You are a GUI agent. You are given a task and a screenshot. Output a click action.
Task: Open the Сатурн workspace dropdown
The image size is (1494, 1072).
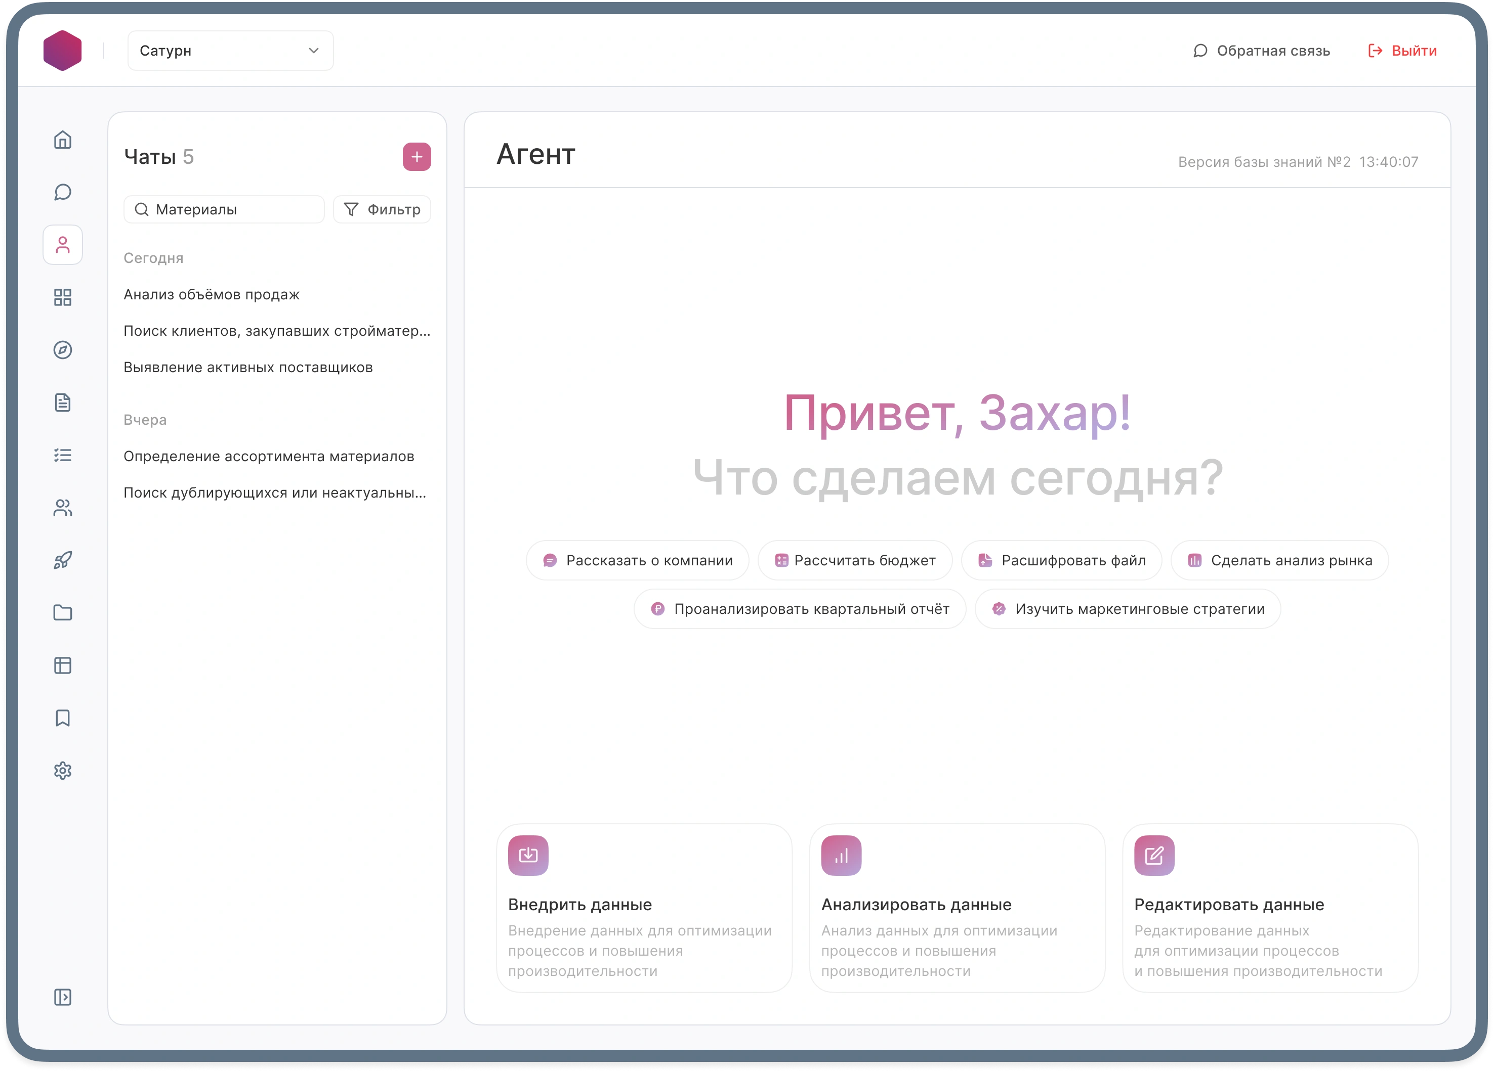click(231, 51)
